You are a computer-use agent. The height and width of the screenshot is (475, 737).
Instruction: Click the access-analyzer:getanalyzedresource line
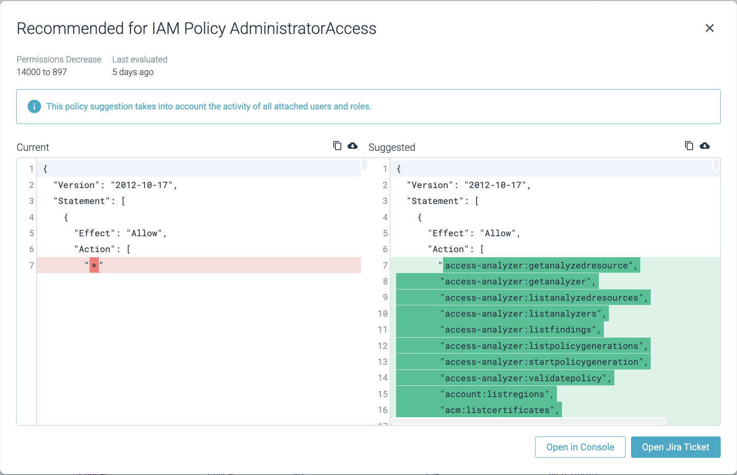[x=555, y=265]
